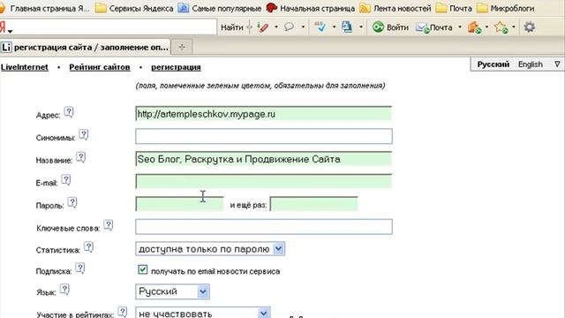Image resolution: width=565 pixels, height=318 pixels.
Task: Open the 'Почта' mail toolbar button
Action: click(434, 27)
